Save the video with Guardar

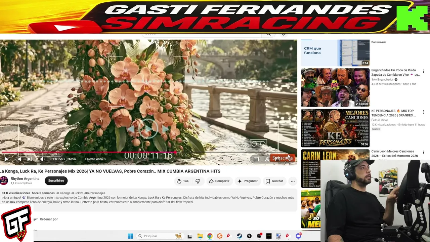point(274,181)
